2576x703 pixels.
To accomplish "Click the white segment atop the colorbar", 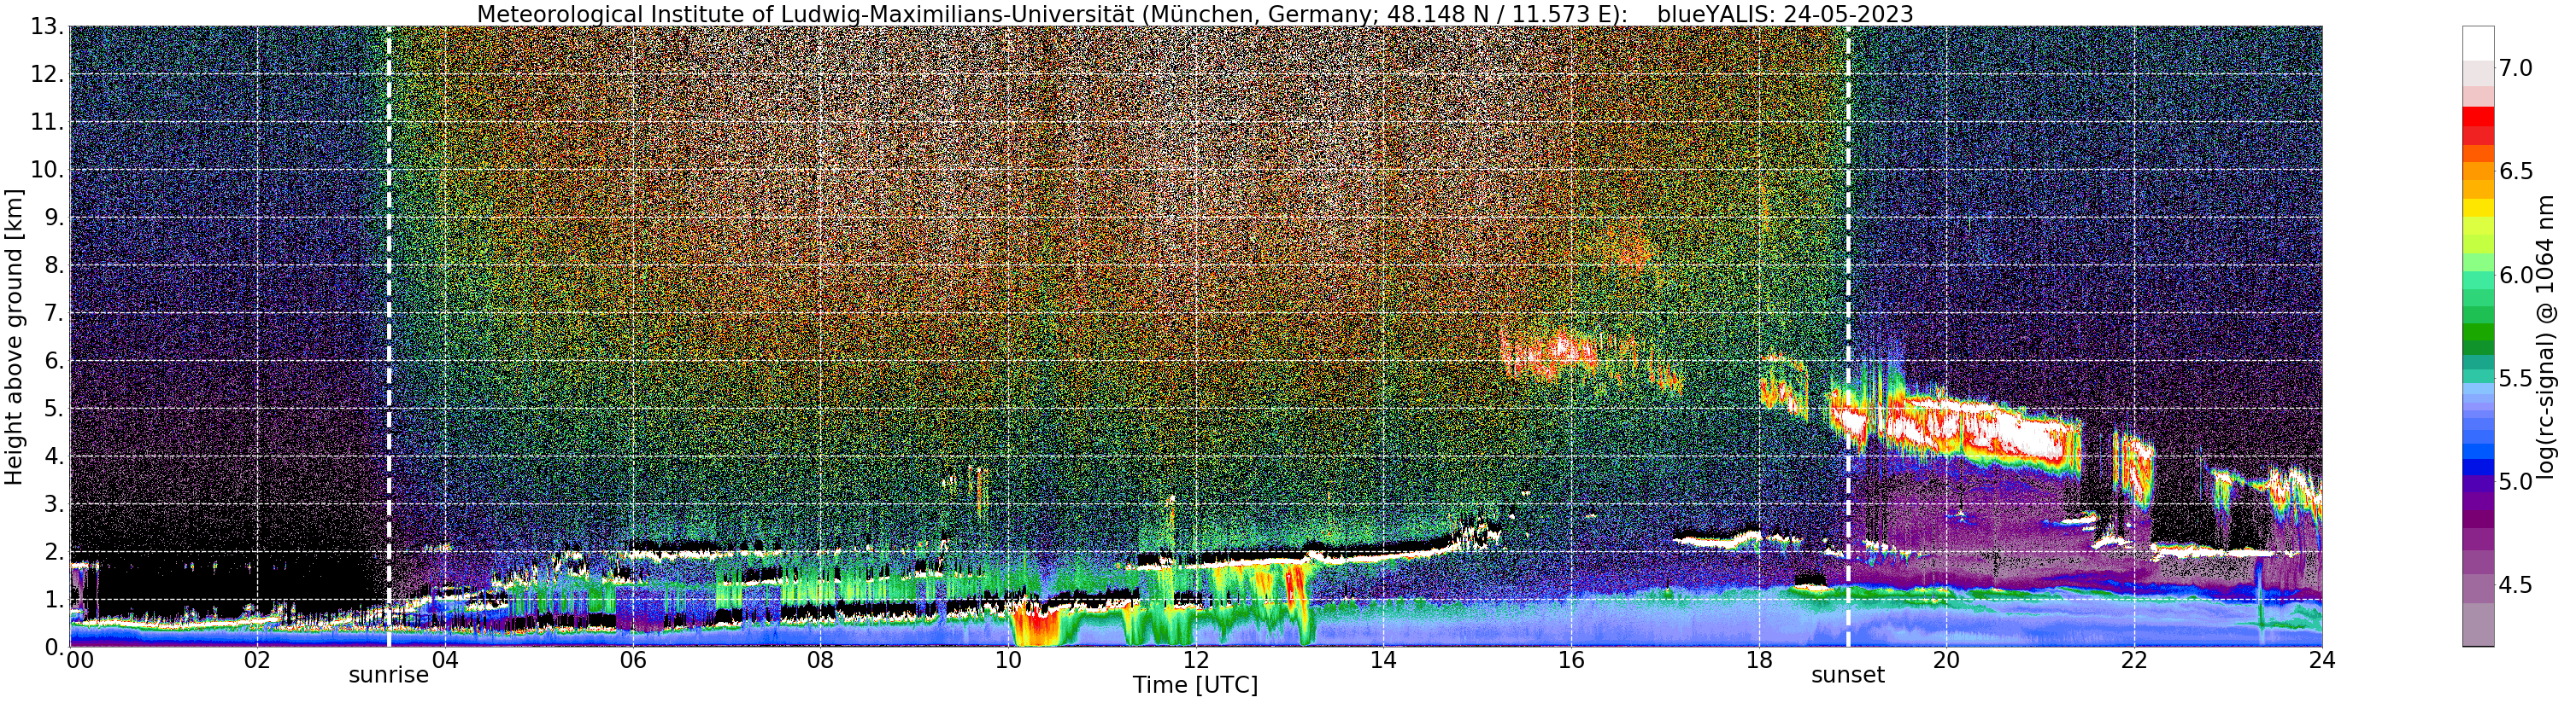I will pyautogui.click(x=2478, y=43).
